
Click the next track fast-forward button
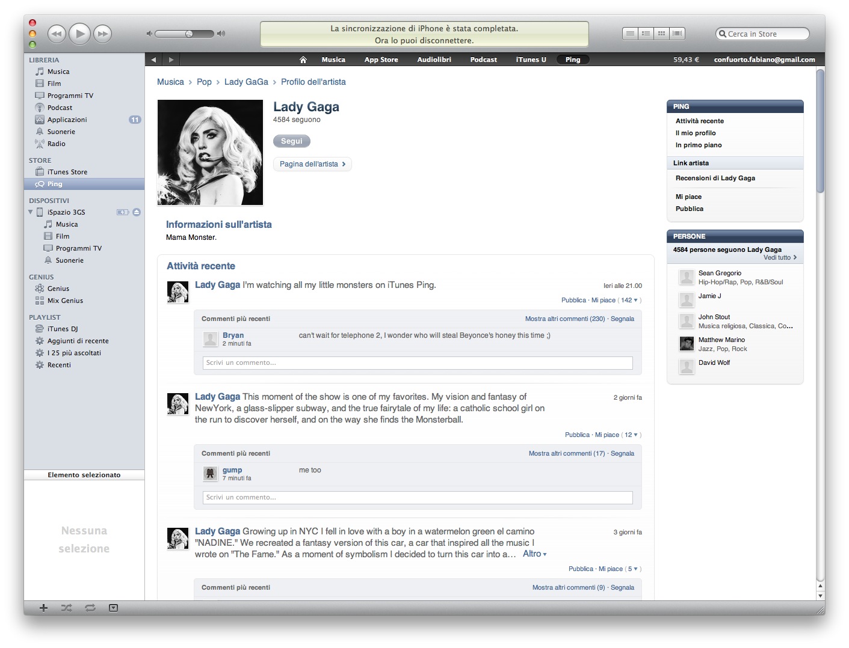(103, 34)
